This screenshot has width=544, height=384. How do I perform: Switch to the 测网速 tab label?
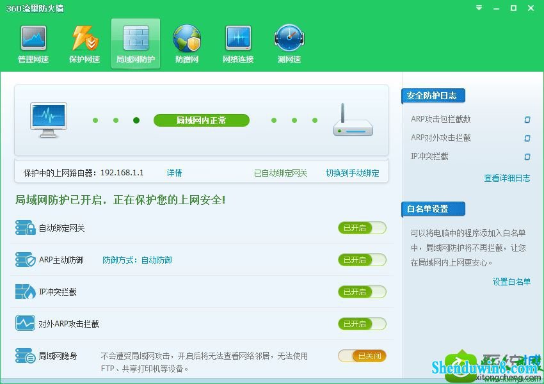[x=289, y=60]
